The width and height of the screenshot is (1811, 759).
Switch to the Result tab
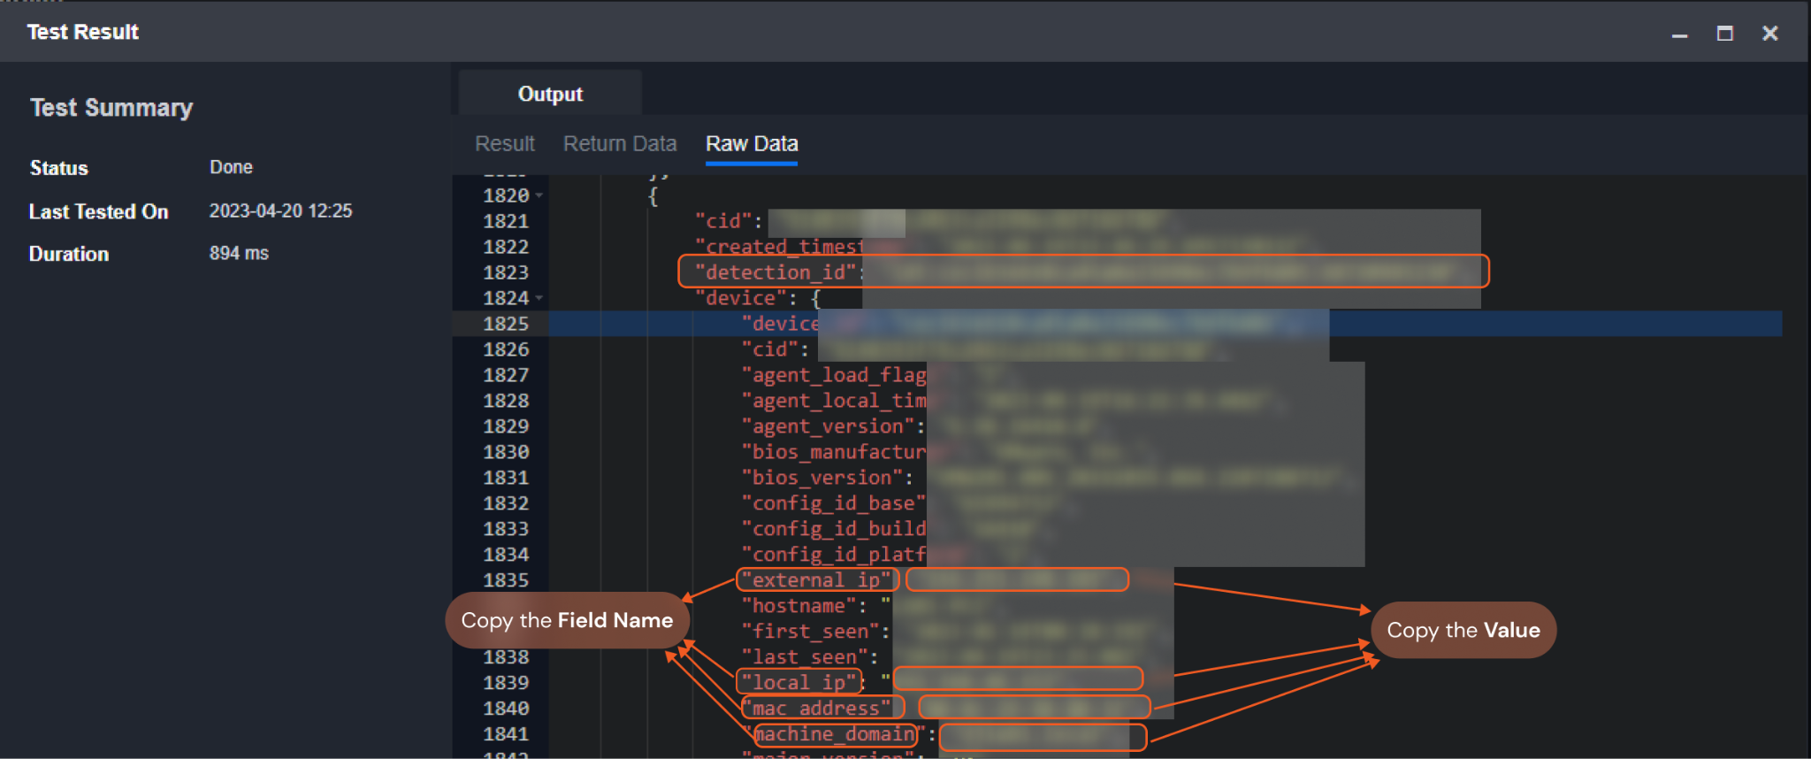coord(504,144)
